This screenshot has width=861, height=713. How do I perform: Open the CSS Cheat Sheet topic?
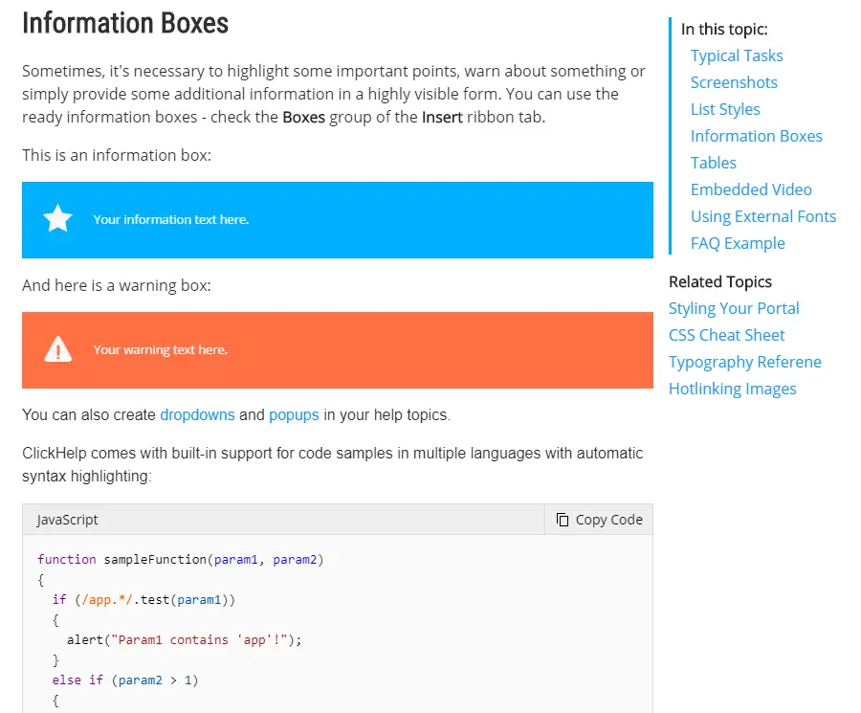coord(726,335)
